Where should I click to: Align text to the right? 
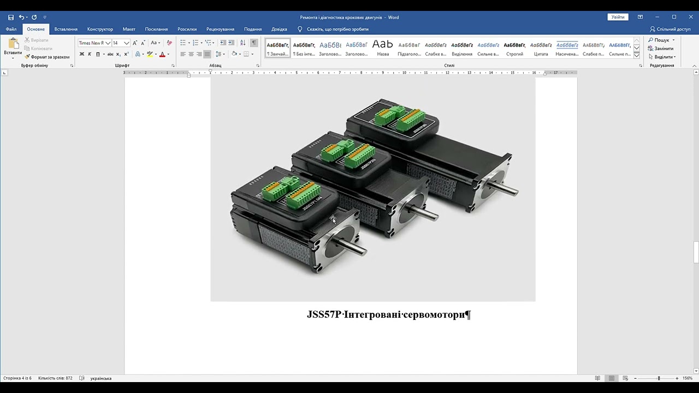199,54
